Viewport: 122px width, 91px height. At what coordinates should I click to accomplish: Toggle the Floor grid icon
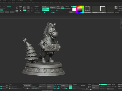click(x=17, y=8)
